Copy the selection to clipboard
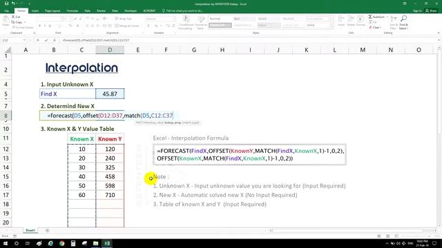This screenshot has width=442, height=248. pyautogui.click(x=17, y=22)
